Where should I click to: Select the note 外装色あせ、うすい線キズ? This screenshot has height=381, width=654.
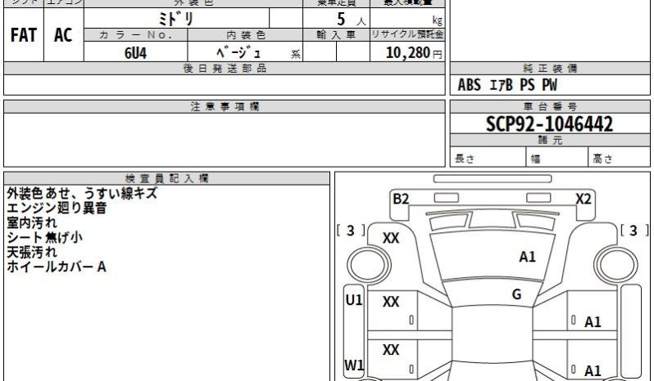coord(82,194)
